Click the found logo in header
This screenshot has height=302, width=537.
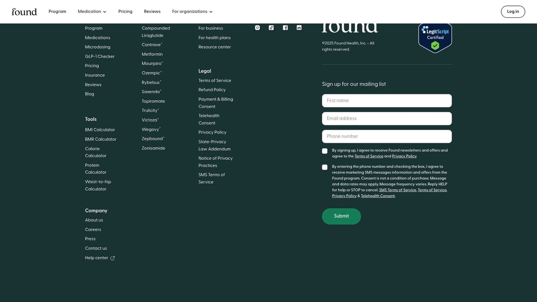pos(24,12)
